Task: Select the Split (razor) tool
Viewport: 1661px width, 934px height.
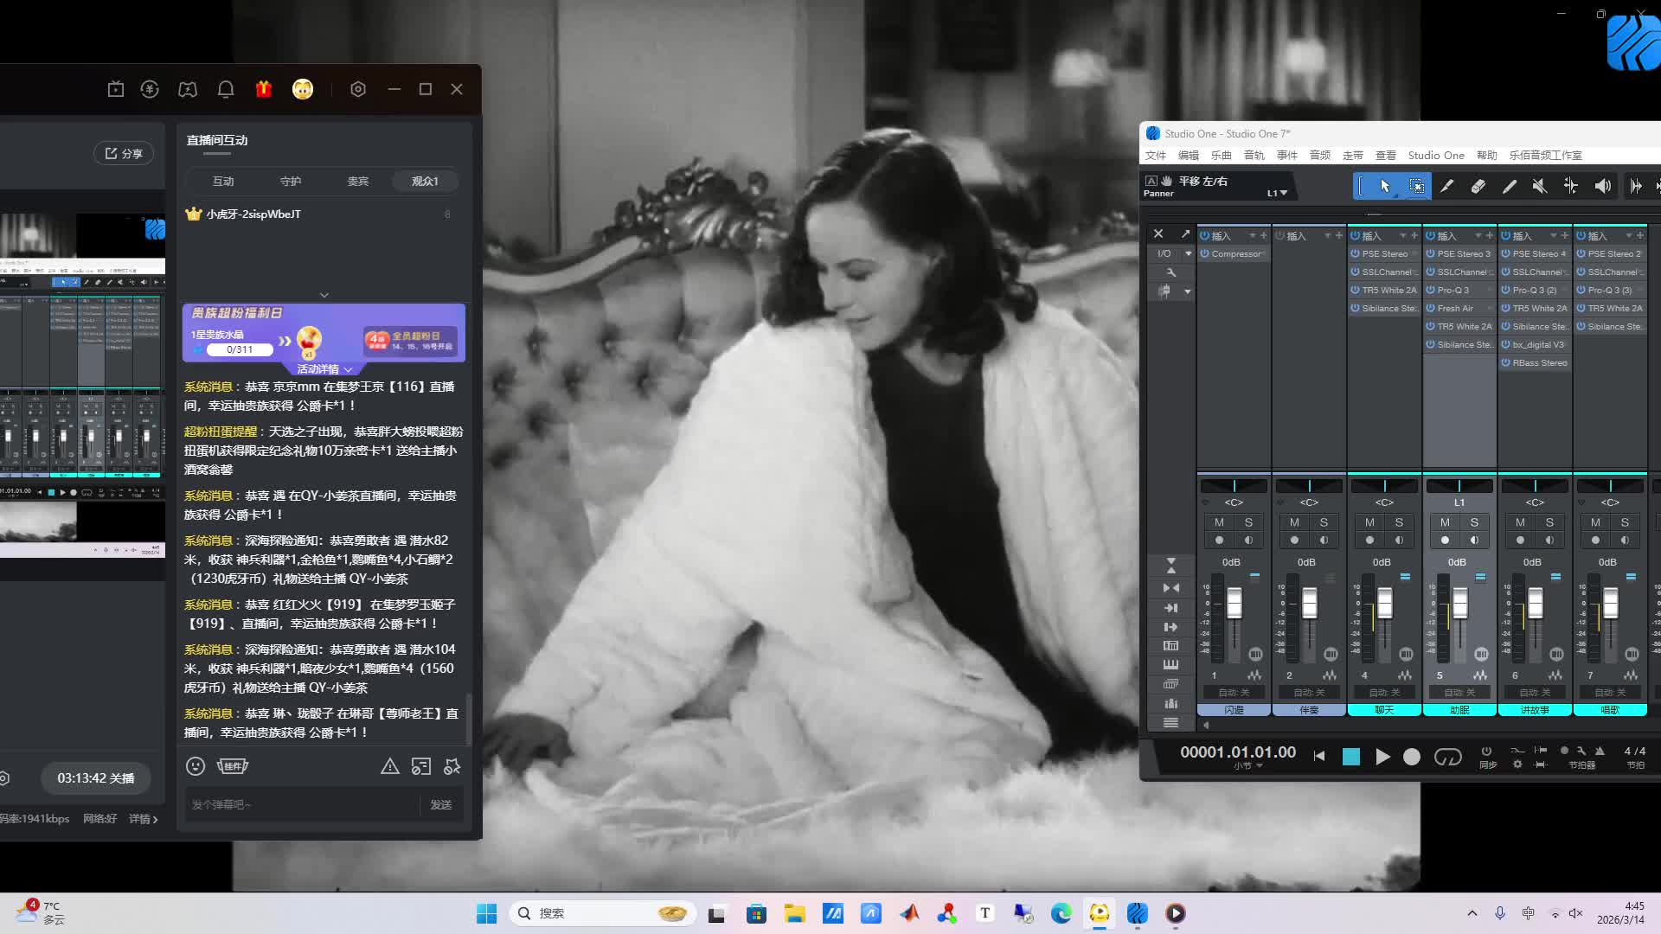Action: click(1446, 186)
